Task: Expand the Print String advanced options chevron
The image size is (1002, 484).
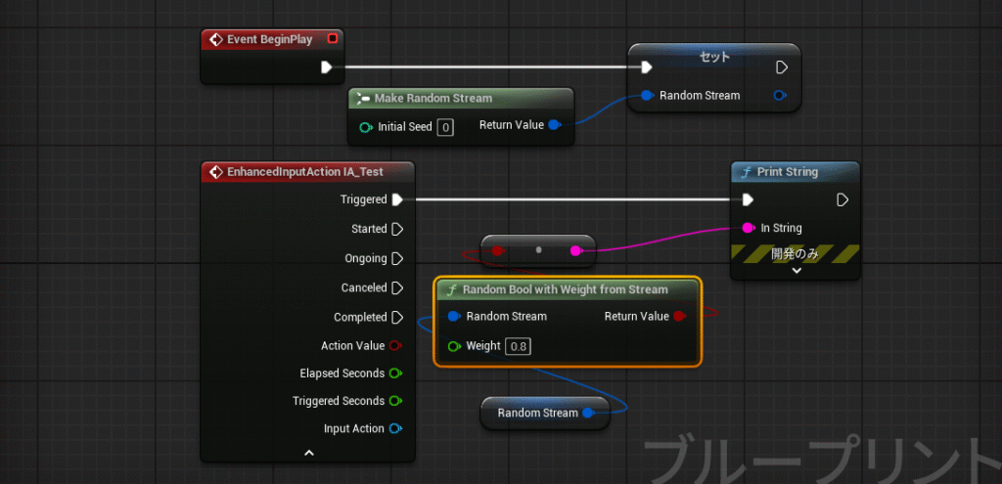Action: tap(796, 270)
